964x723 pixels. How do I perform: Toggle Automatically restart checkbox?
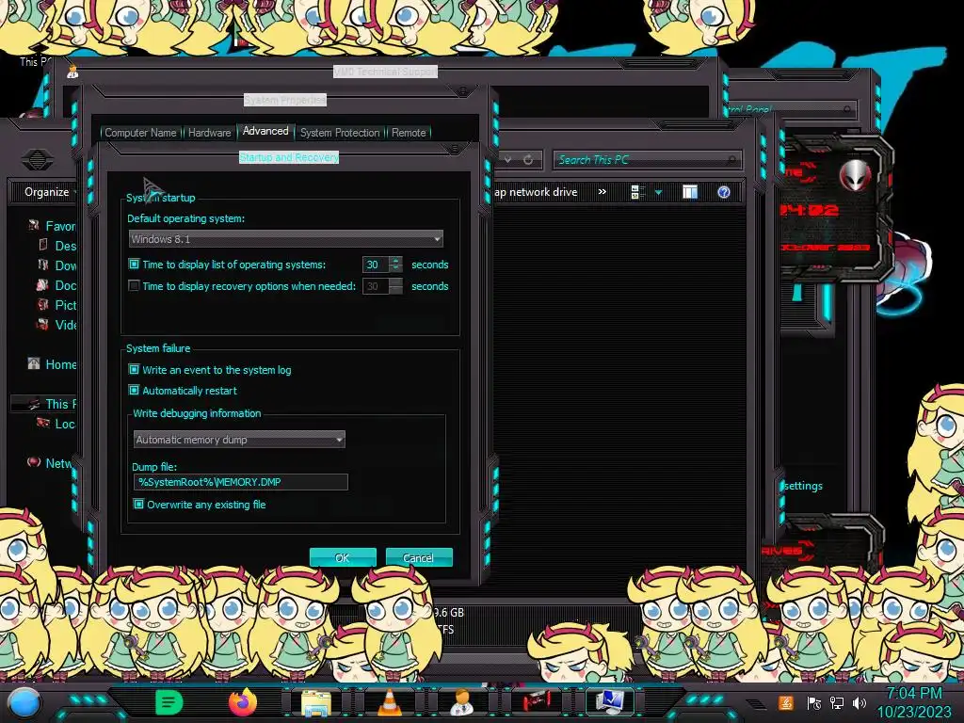(x=134, y=391)
